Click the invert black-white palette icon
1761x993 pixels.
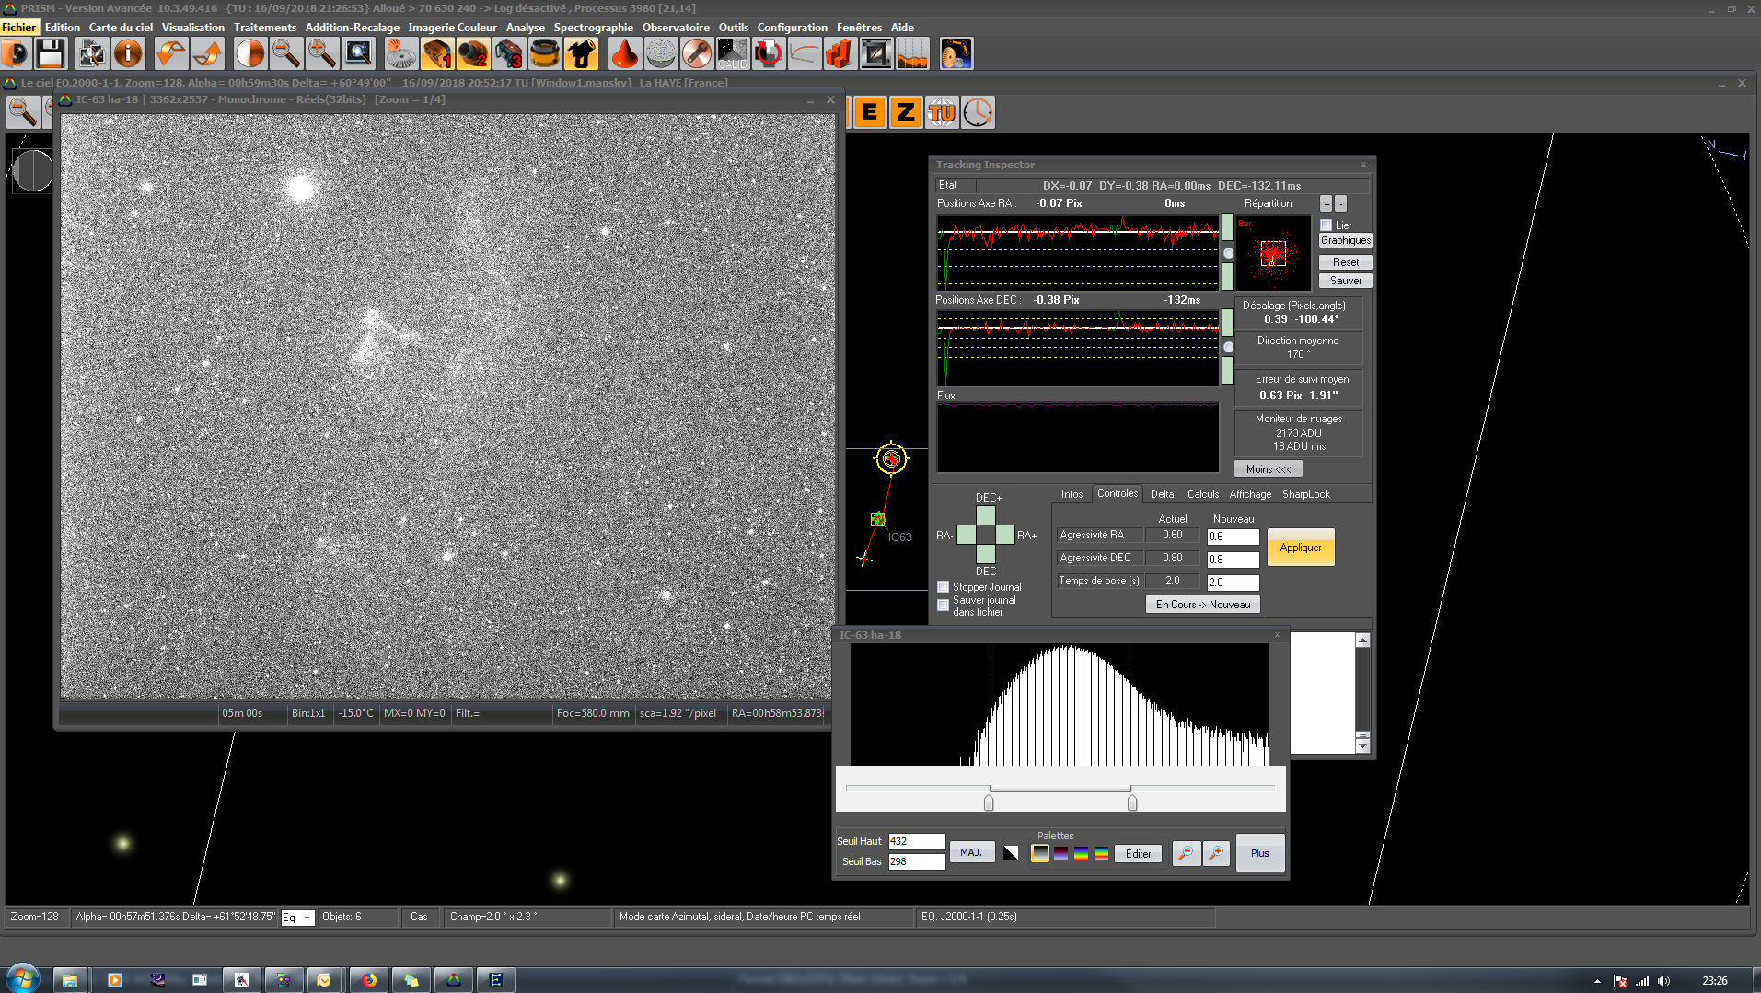tap(1011, 854)
